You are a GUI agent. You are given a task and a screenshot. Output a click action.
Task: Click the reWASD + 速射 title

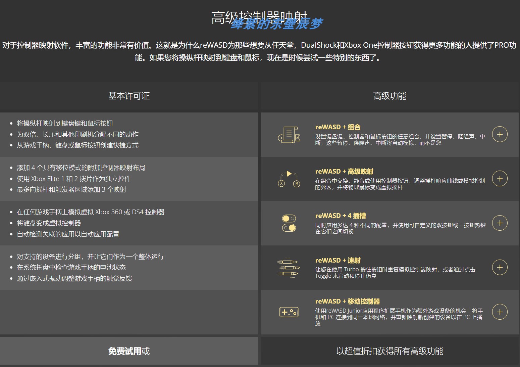click(338, 260)
